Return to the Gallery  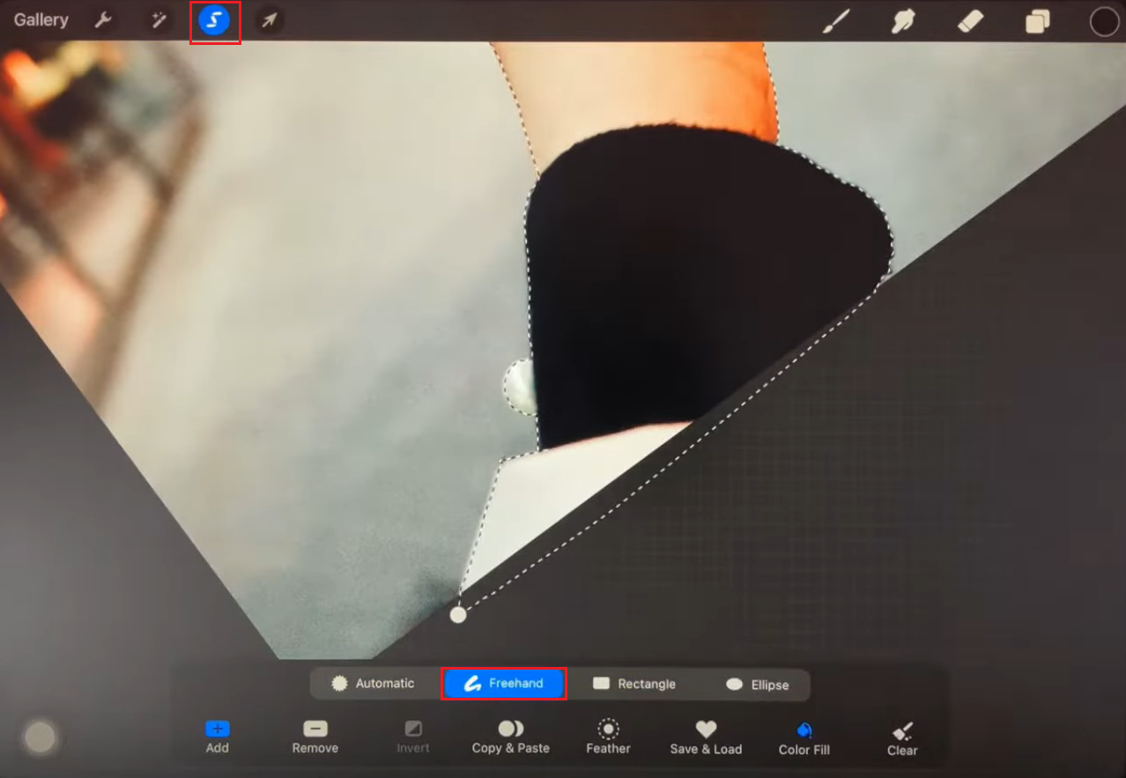tap(40, 19)
